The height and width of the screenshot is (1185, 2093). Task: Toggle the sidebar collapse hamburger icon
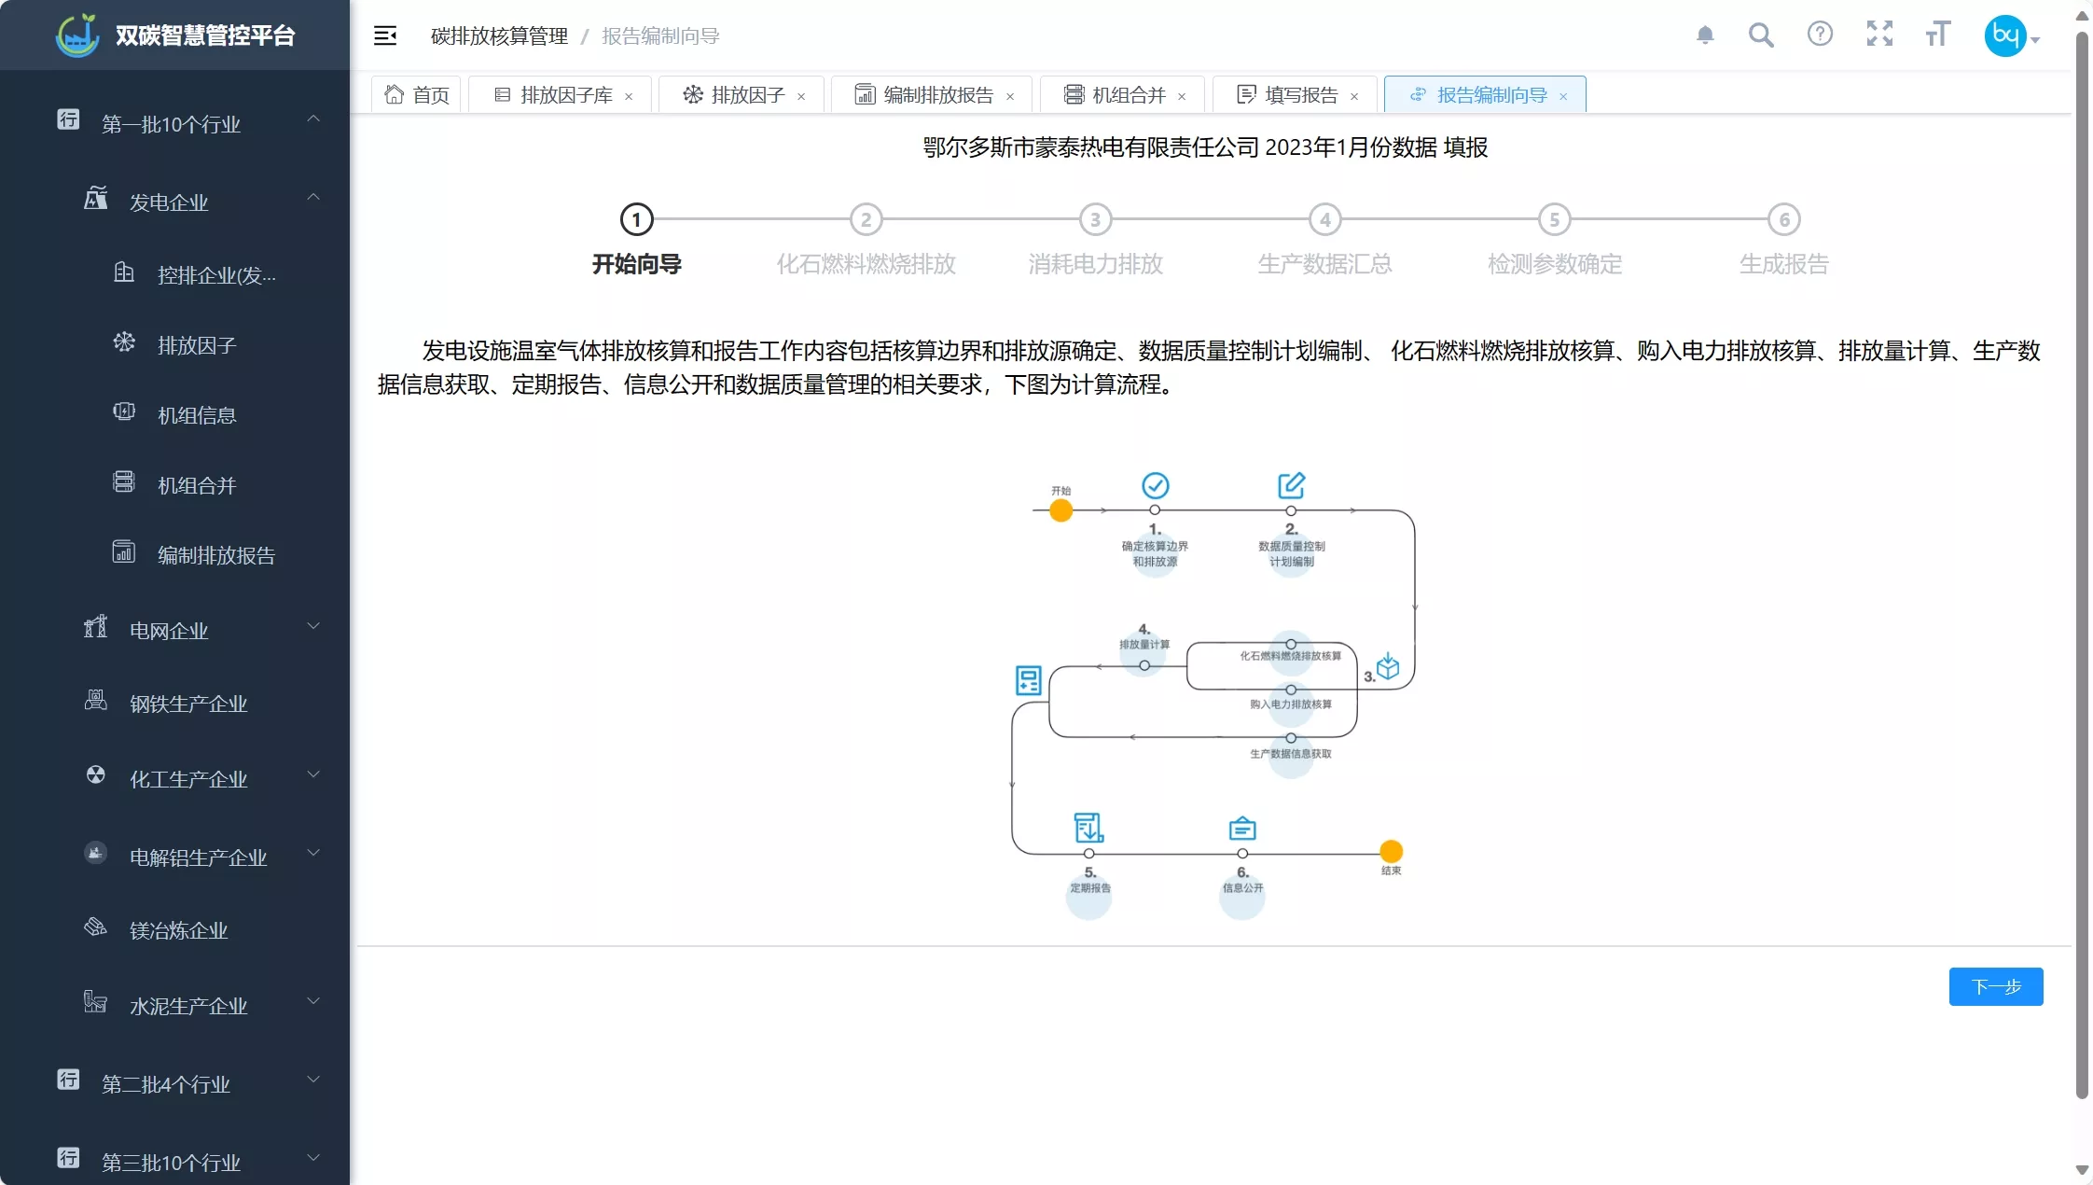pos(385,35)
